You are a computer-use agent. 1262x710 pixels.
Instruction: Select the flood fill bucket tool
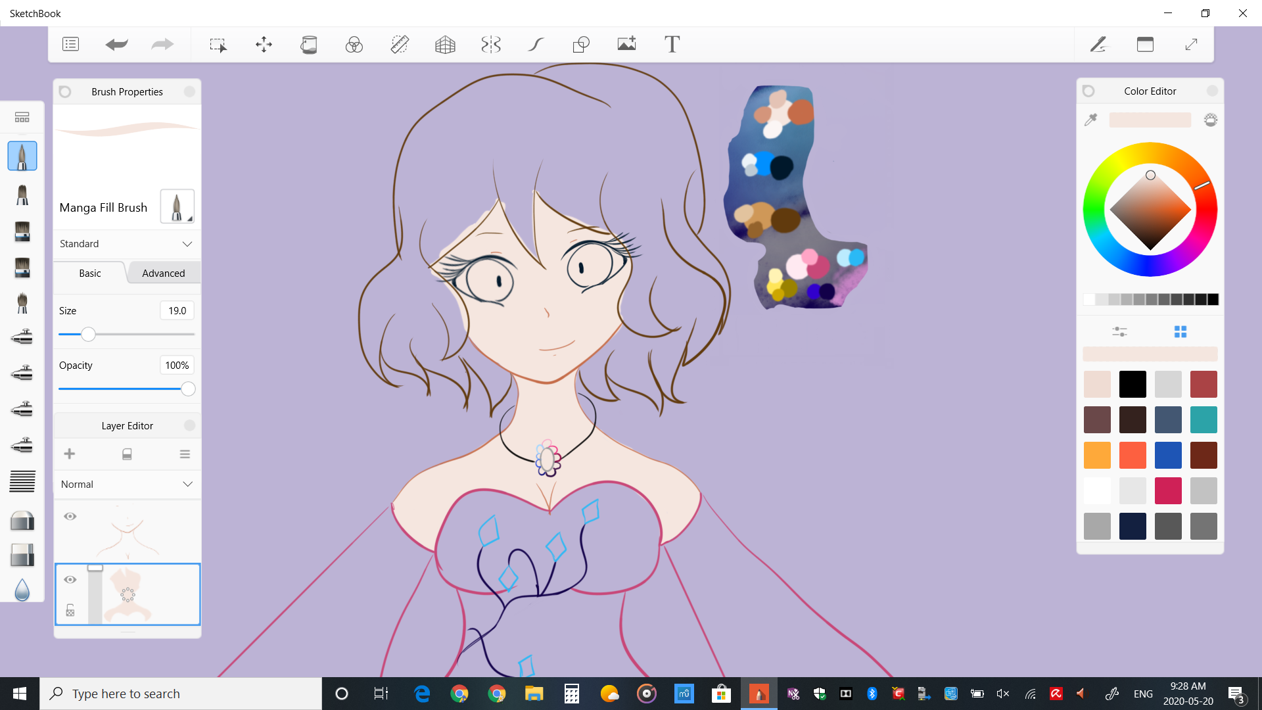point(309,44)
